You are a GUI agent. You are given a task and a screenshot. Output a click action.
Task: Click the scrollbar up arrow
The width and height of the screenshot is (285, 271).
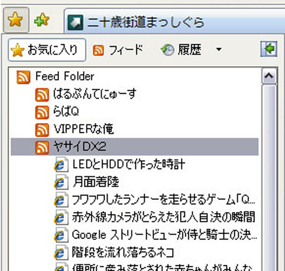tap(269, 76)
